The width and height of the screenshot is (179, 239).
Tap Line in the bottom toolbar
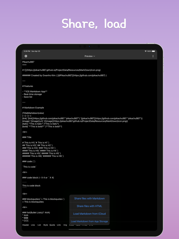coord(33,225)
